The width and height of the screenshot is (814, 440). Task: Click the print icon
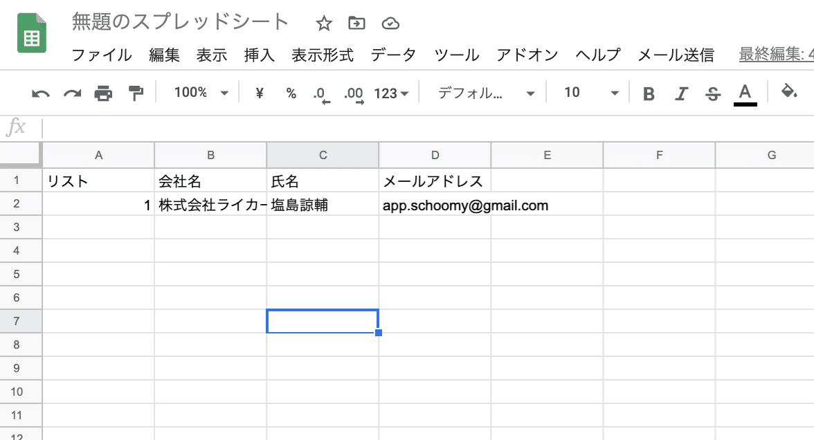pos(104,92)
